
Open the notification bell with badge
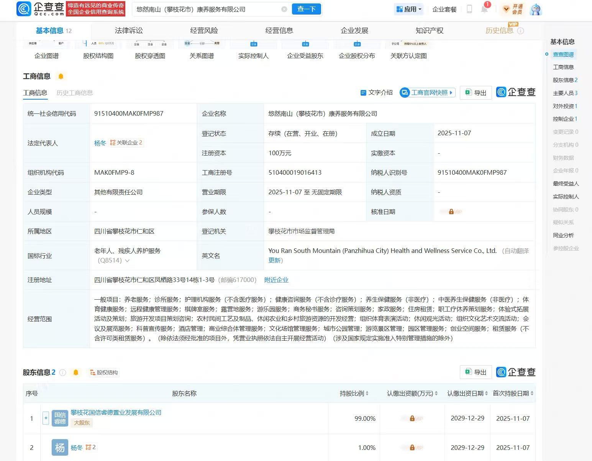point(484,9)
